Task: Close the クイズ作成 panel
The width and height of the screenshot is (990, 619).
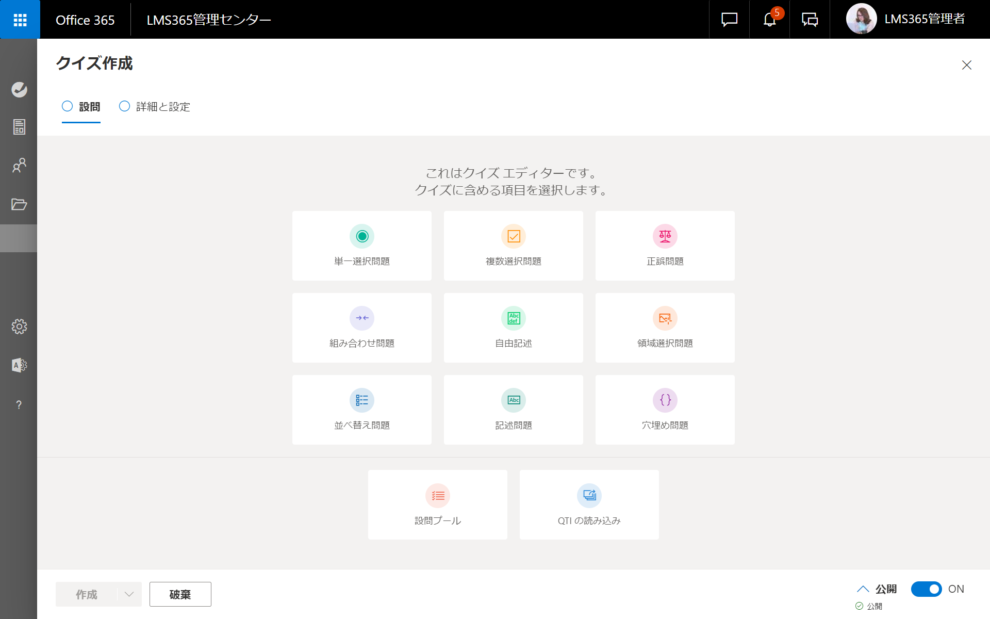Action: tap(967, 65)
